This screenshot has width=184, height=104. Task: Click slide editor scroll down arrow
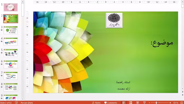182,89
